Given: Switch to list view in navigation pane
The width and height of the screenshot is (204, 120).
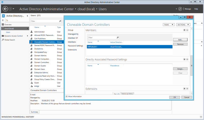Looking at the screenshot, I should tap(3, 20).
